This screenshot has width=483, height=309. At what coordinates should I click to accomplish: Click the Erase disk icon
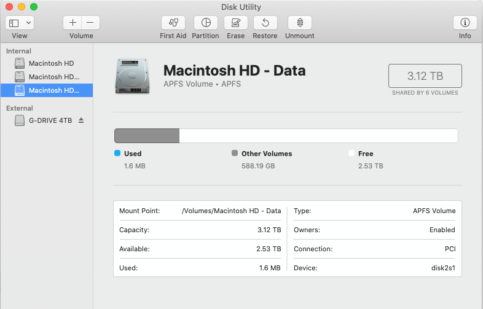235,23
